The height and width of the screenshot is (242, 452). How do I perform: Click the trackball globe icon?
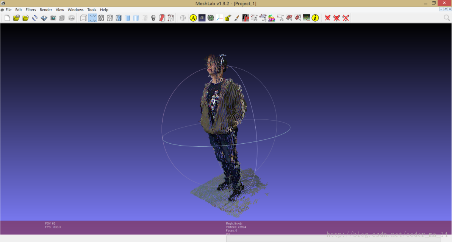(x=183, y=18)
